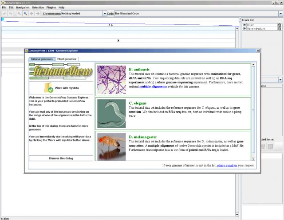Switch to the Tutorial genomes tab
Viewport: 284px width, 220px height.
(42, 59)
